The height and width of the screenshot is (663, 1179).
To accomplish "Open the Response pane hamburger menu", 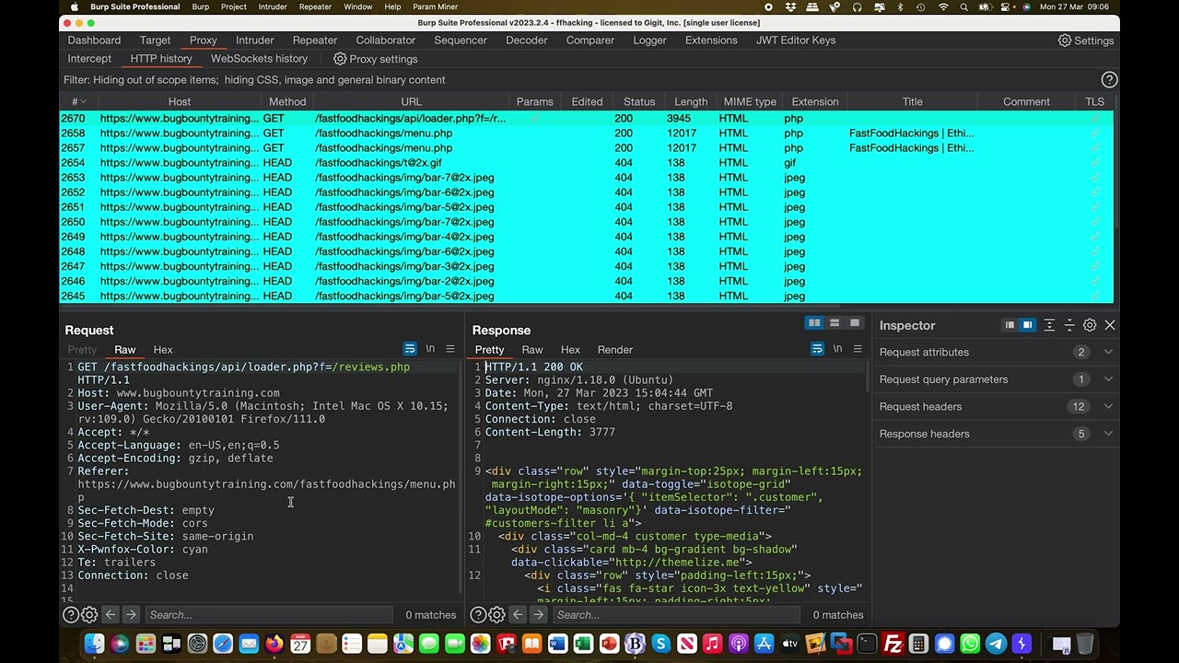I will (858, 349).
